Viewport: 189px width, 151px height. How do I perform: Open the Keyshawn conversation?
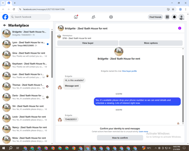(25, 65)
